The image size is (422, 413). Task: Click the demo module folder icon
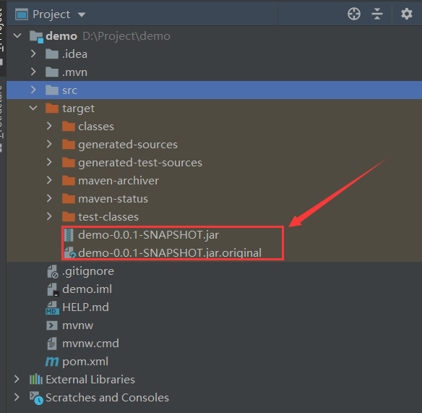[36, 37]
